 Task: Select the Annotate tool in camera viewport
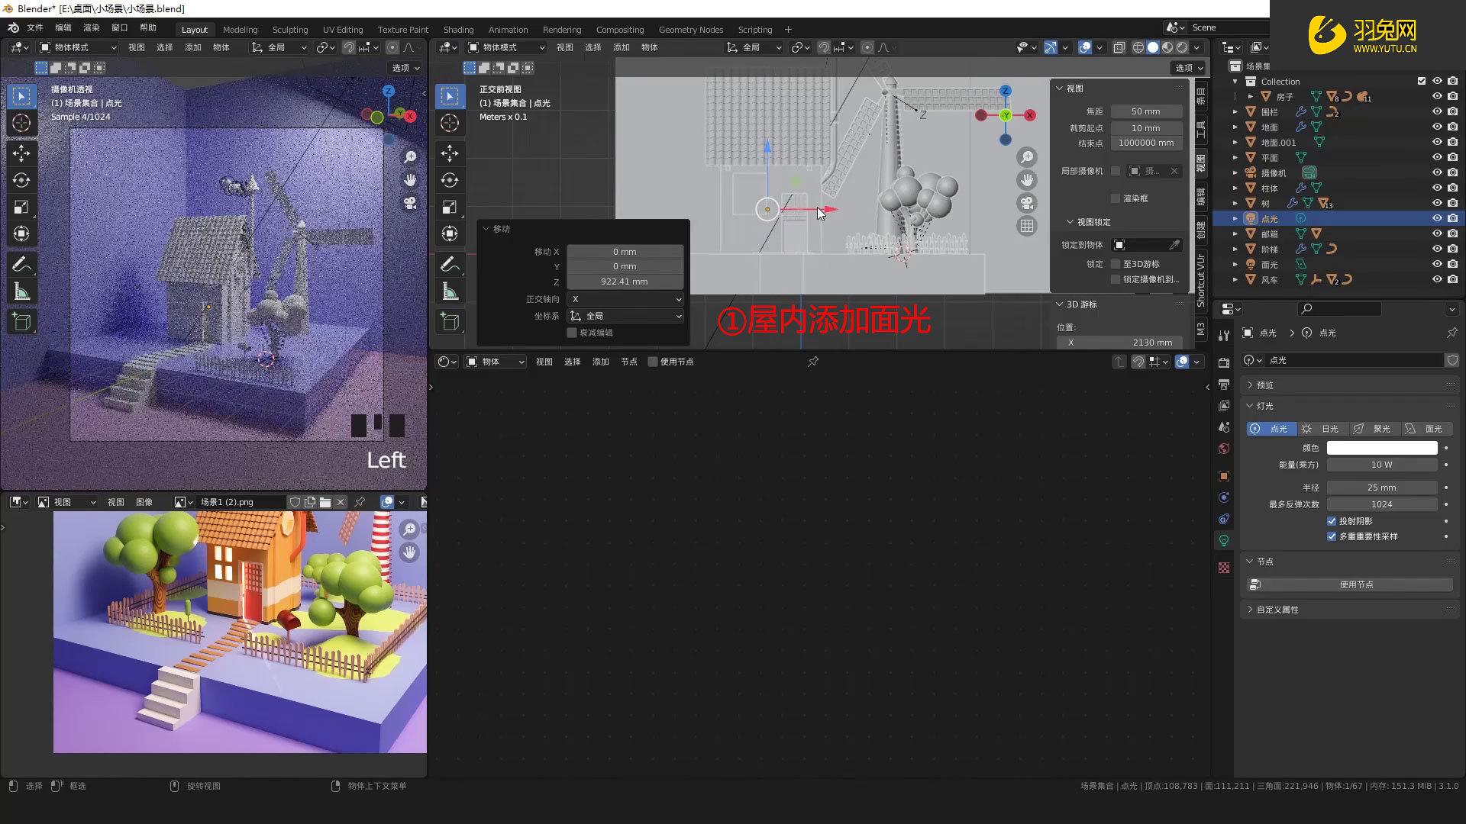[21, 265]
